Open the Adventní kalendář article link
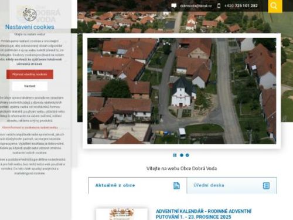 203,214
